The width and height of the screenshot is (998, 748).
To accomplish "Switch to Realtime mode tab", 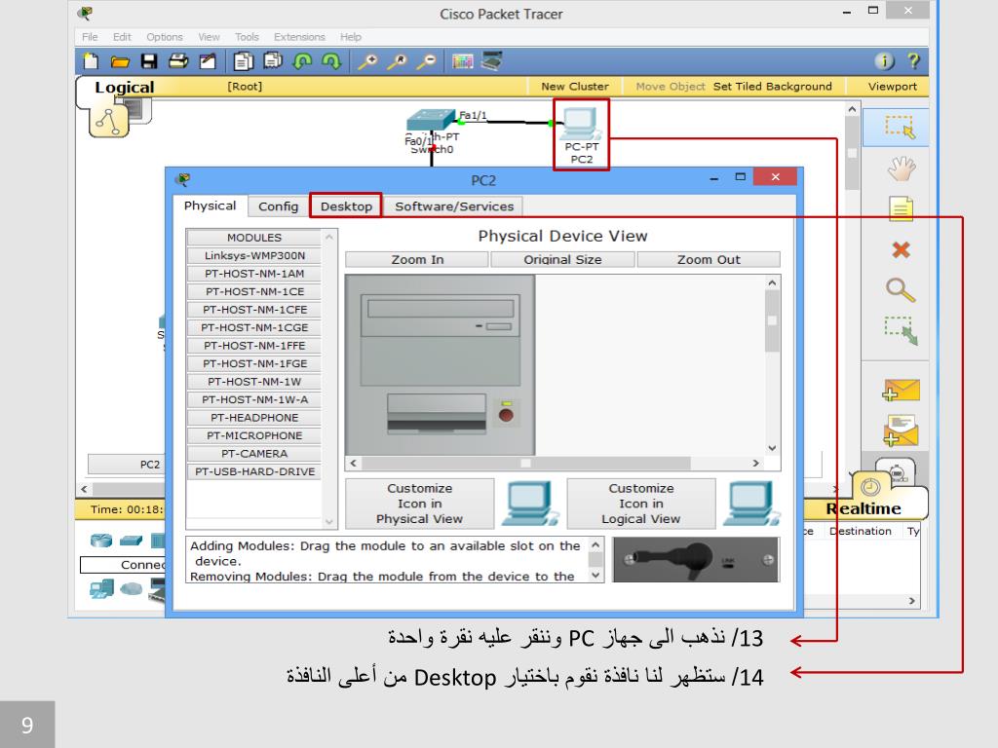I will 864,508.
